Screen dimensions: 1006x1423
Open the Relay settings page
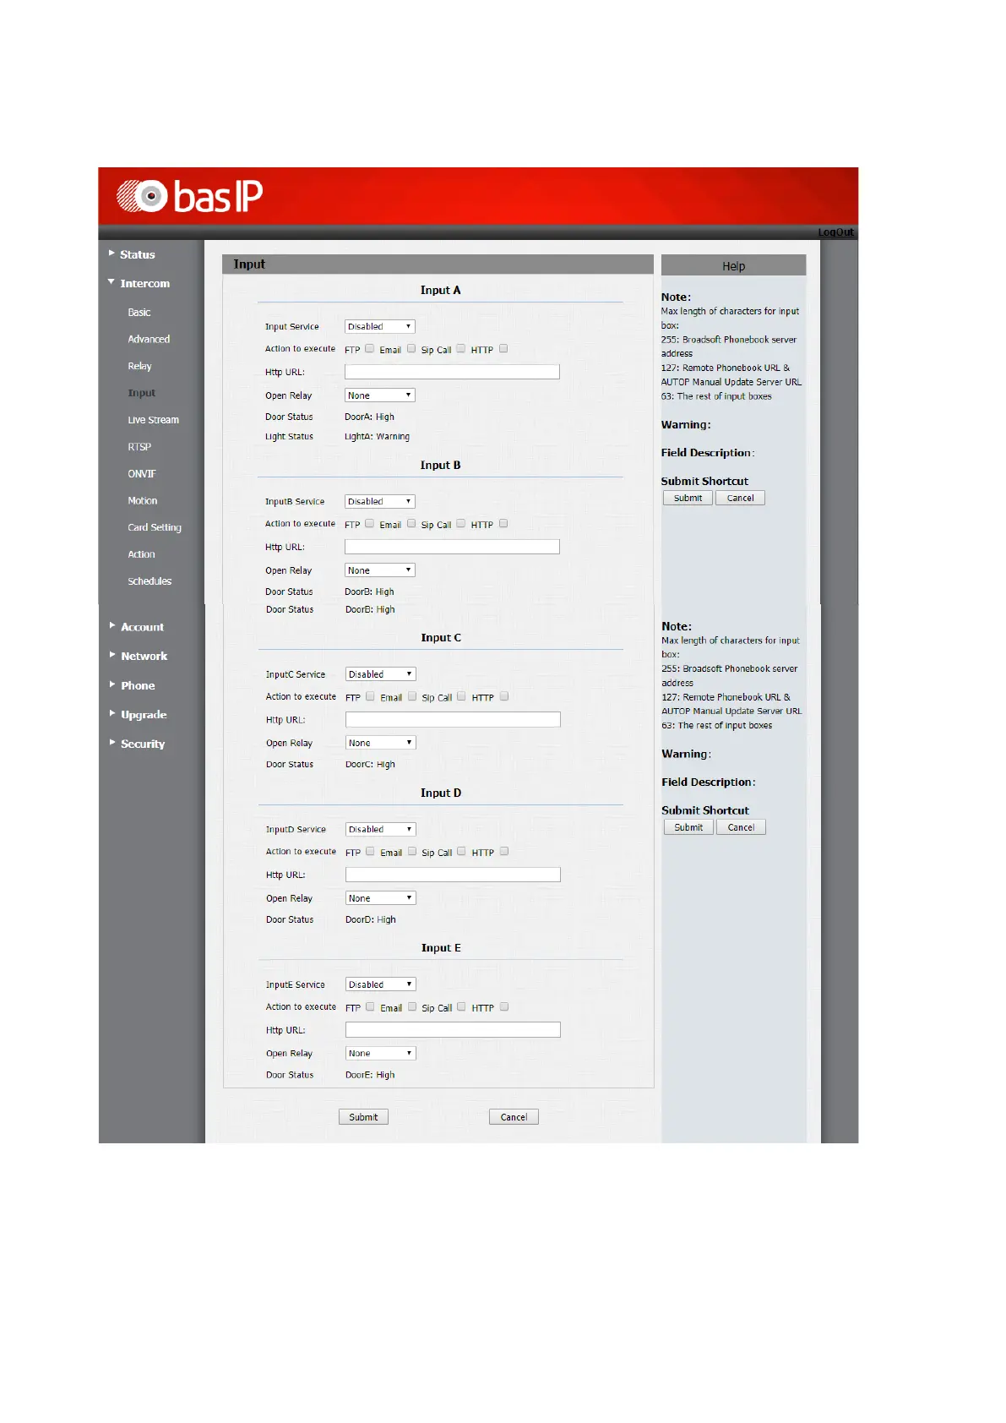pyautogui.click(x=139, y=366)
